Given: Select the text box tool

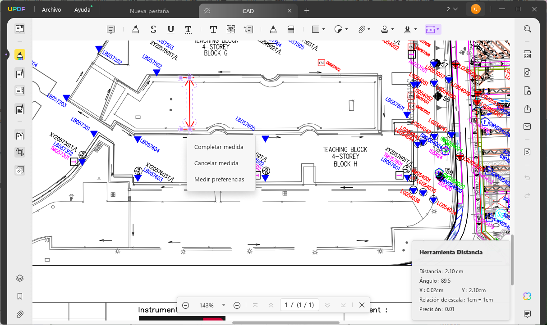Looking at the screenshot, I should point(231,29).
